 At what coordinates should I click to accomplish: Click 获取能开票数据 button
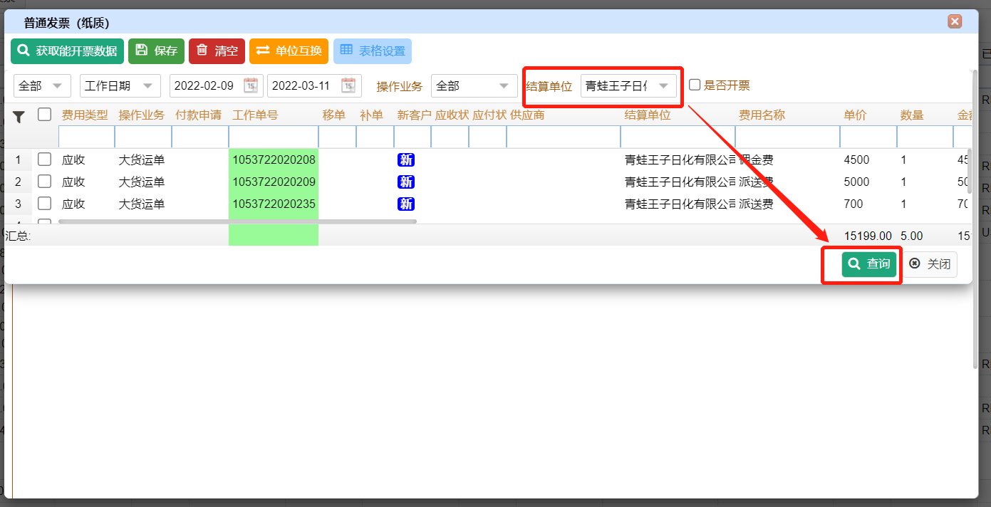pos(67,51)
